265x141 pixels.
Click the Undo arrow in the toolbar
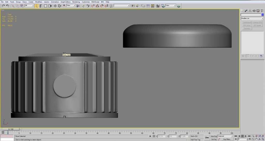[3, 6]
